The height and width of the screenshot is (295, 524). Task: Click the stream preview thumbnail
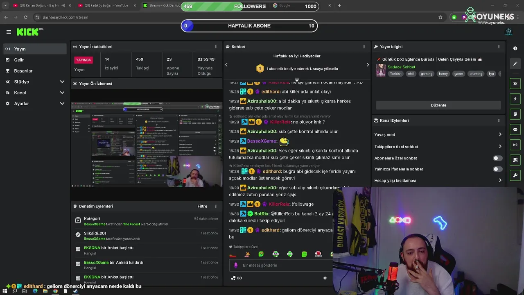click(x=147, y=145)
